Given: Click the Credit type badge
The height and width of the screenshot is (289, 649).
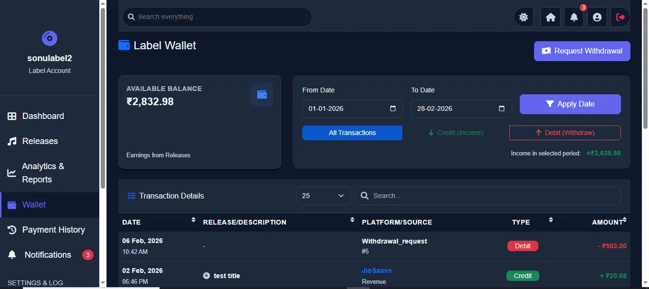Looking at the screenshot, I should 523,276.
